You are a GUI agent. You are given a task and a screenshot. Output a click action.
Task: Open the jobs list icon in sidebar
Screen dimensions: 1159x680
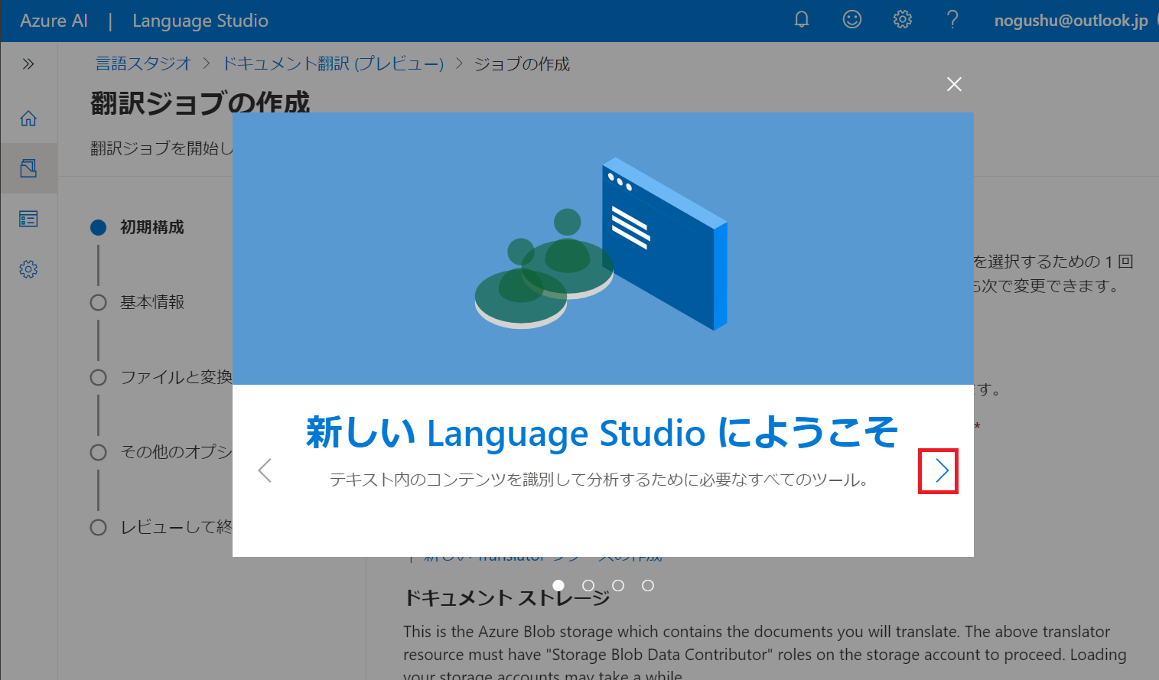point(28,219)
